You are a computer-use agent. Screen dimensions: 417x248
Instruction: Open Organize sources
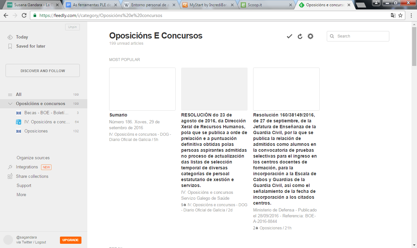tap(33, 158)
